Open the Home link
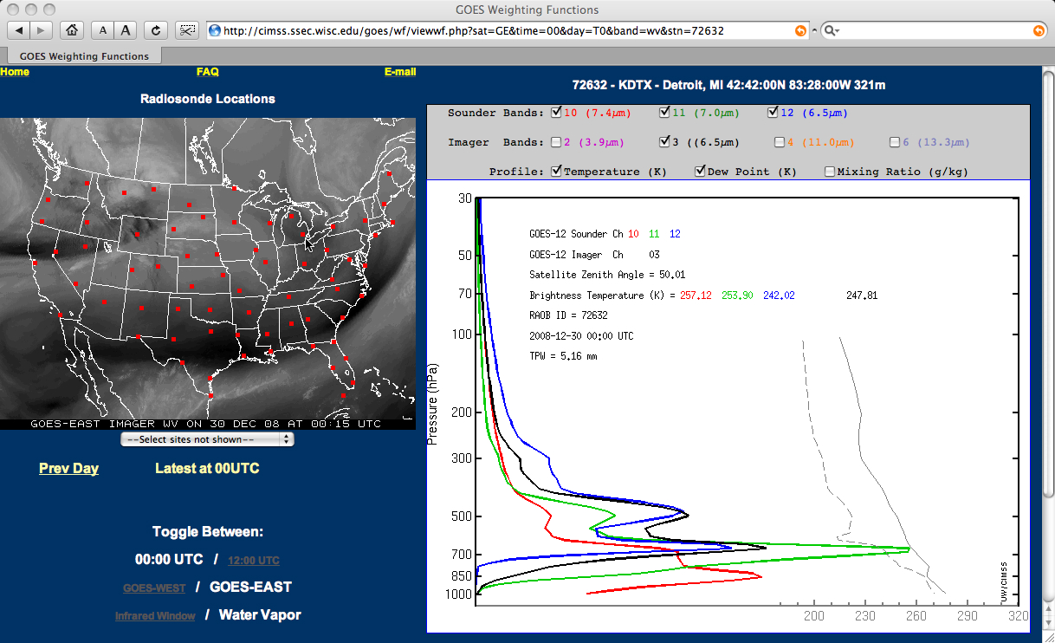 coord(15,72)
